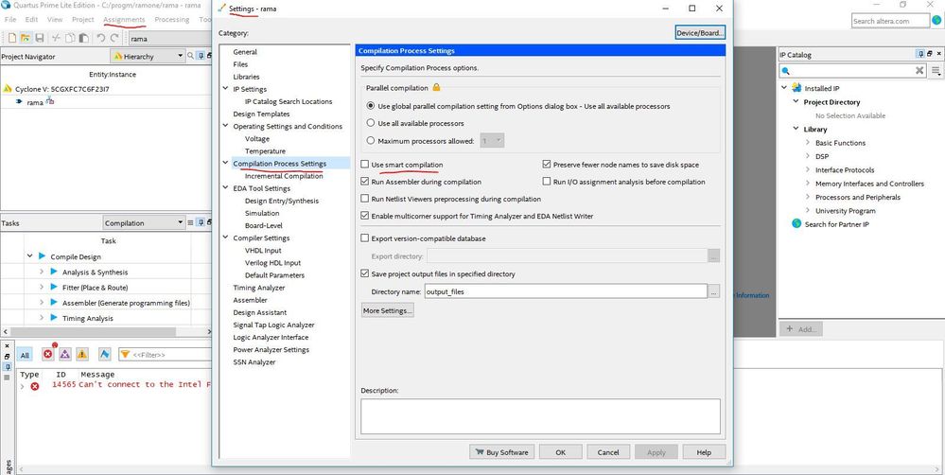The height and width of the screenshot is (475, 945).
Task: Click the Copy icon in main toolbar
Action: coord(71,38)
